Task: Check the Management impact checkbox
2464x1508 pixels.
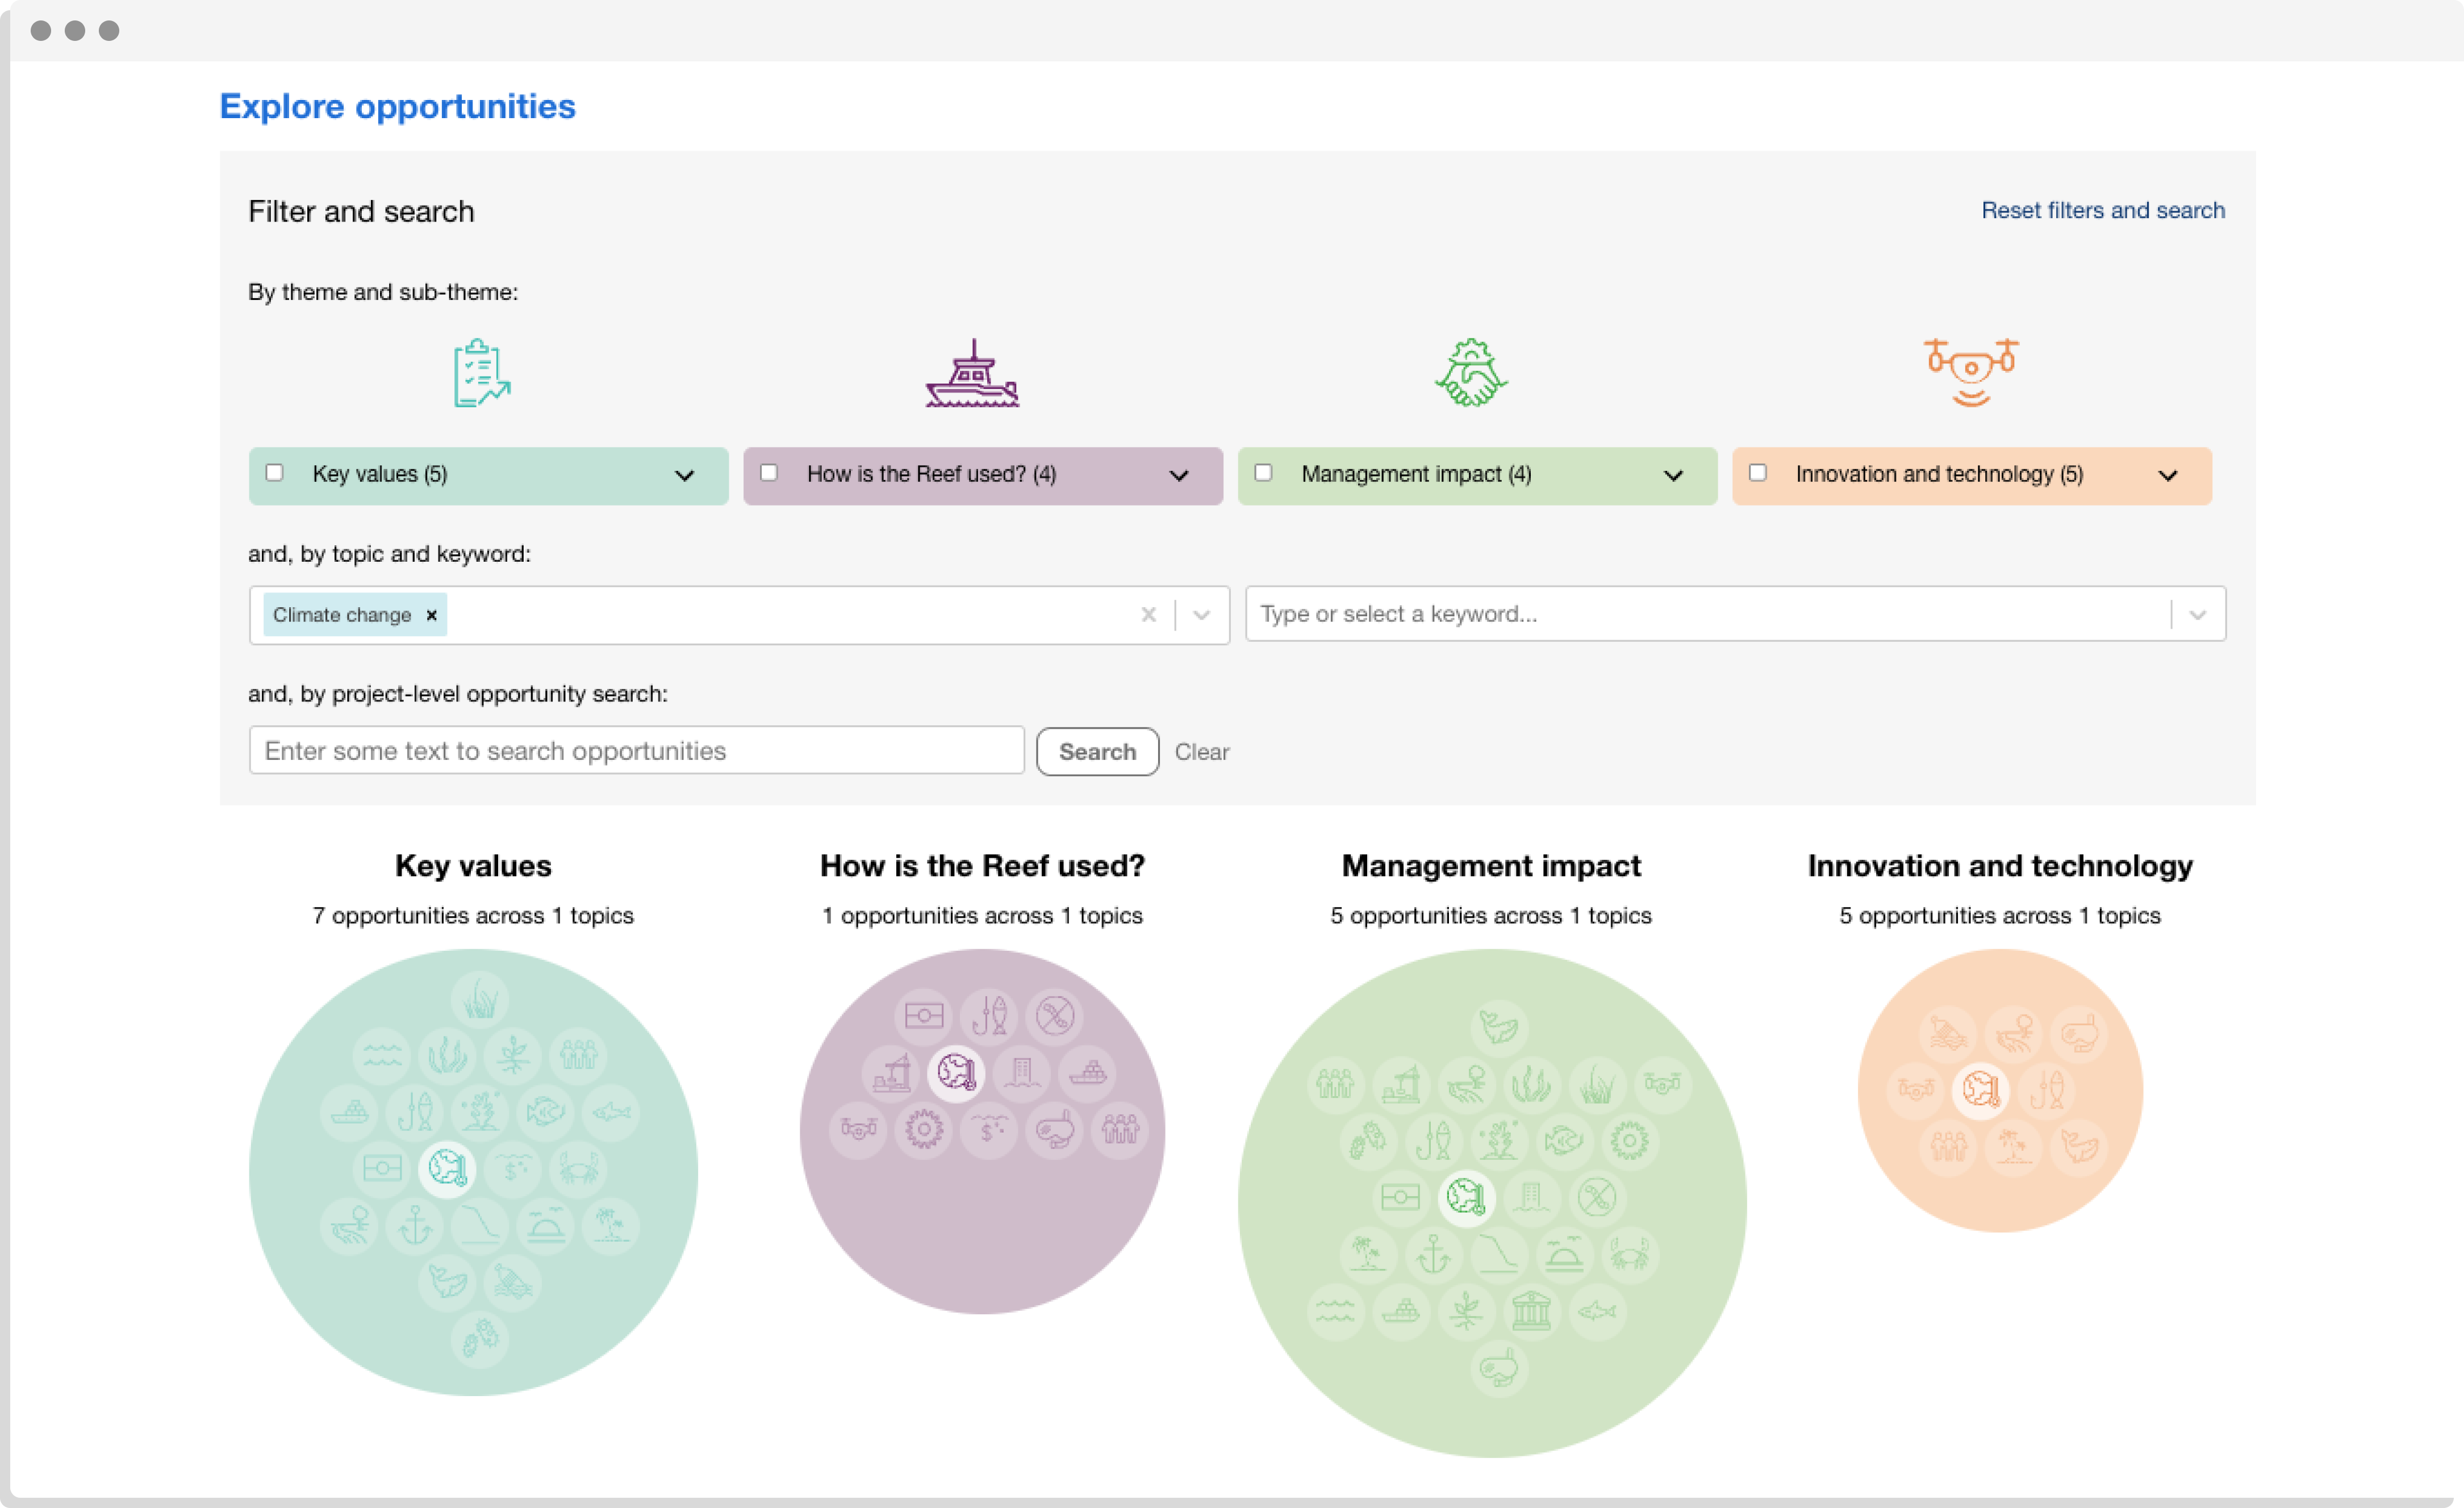Action: (1263, 473)
